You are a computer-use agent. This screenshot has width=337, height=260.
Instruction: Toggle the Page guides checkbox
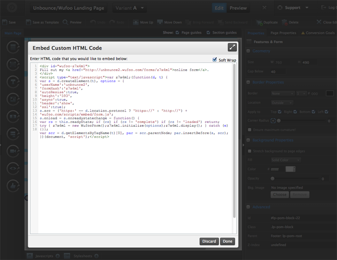coord(177,33)
